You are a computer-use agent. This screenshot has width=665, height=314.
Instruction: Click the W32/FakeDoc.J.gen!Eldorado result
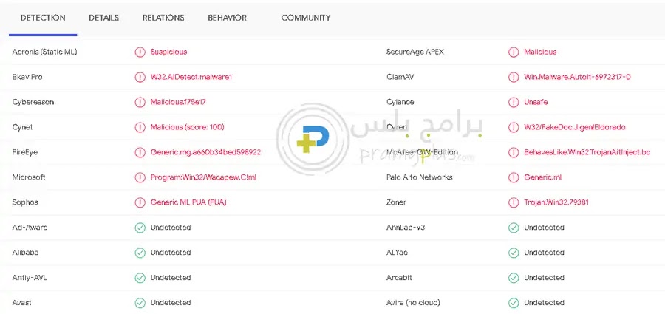(575, 127)
